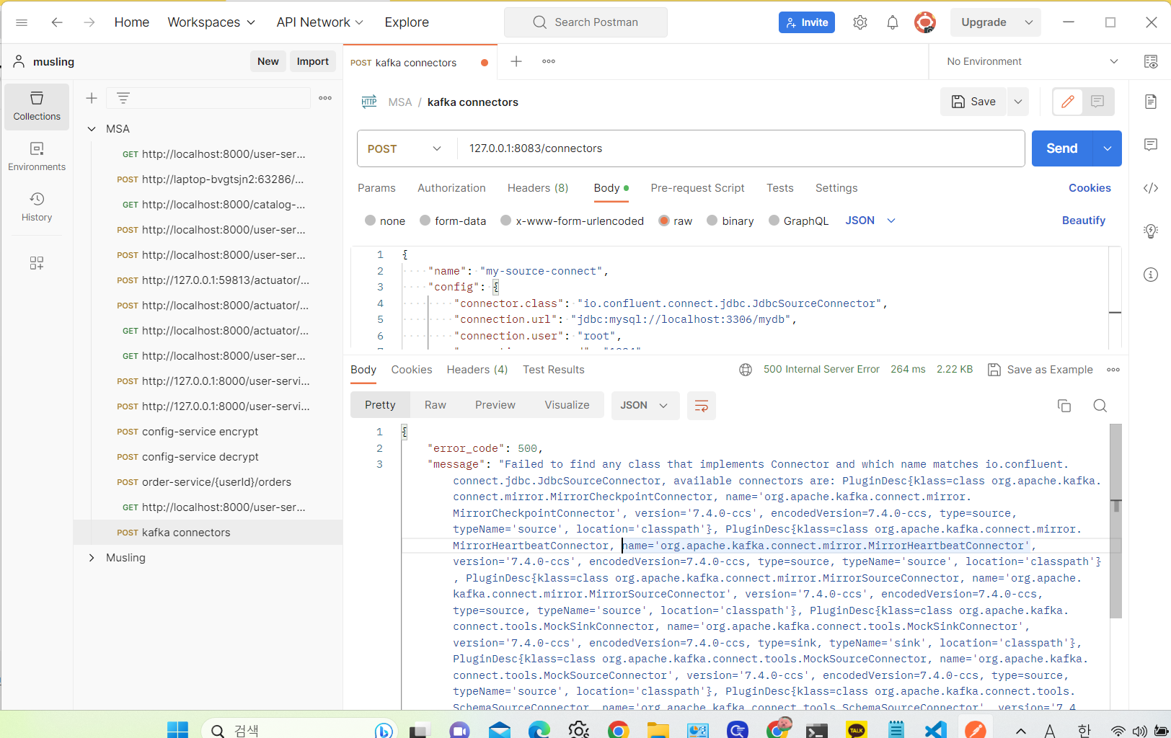This screenshot has height=738, width=1171.
Task: Open the API Network dropdown
Action: (319, 22)
